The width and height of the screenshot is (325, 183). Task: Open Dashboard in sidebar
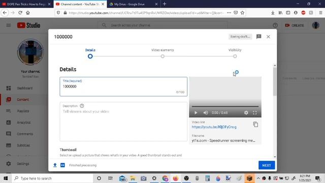tap(25, 88)
